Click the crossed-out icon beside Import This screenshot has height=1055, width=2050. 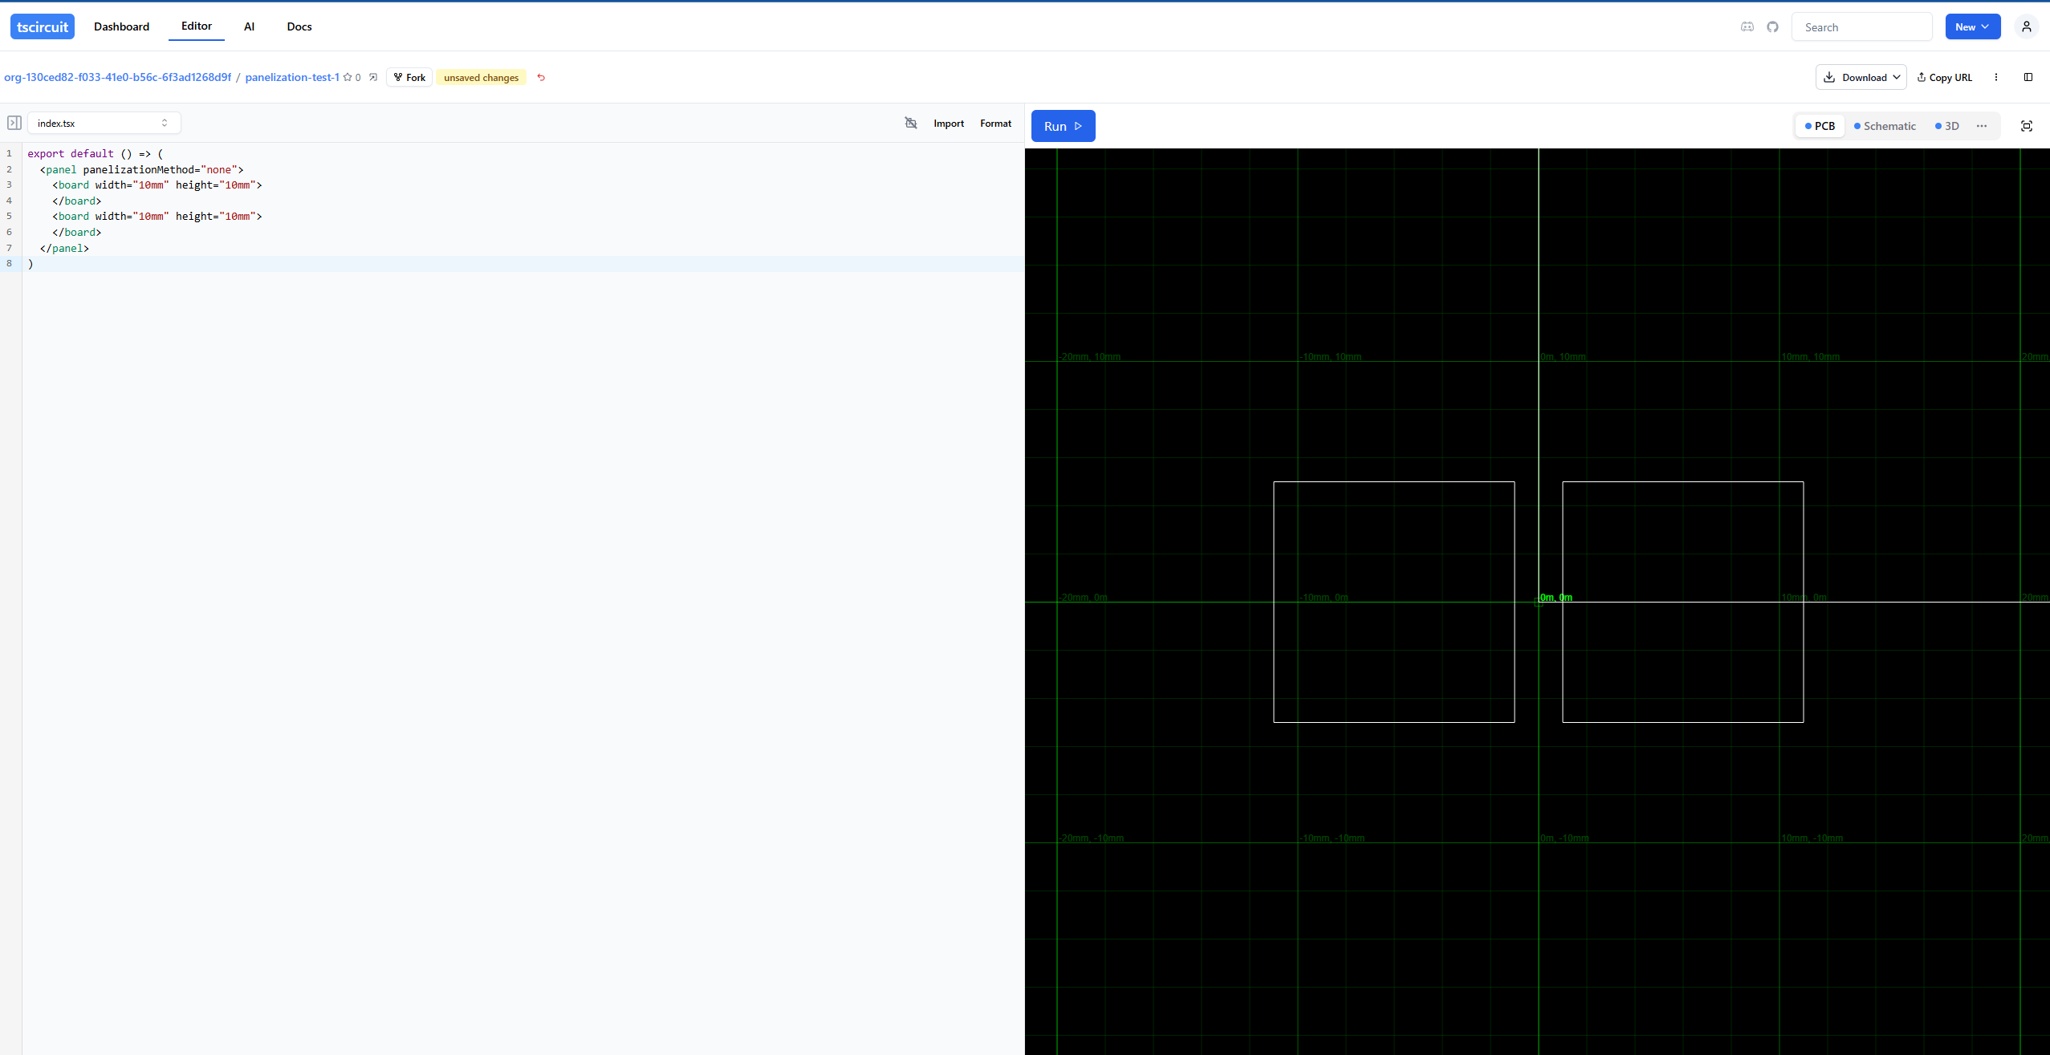coord(910,123)
